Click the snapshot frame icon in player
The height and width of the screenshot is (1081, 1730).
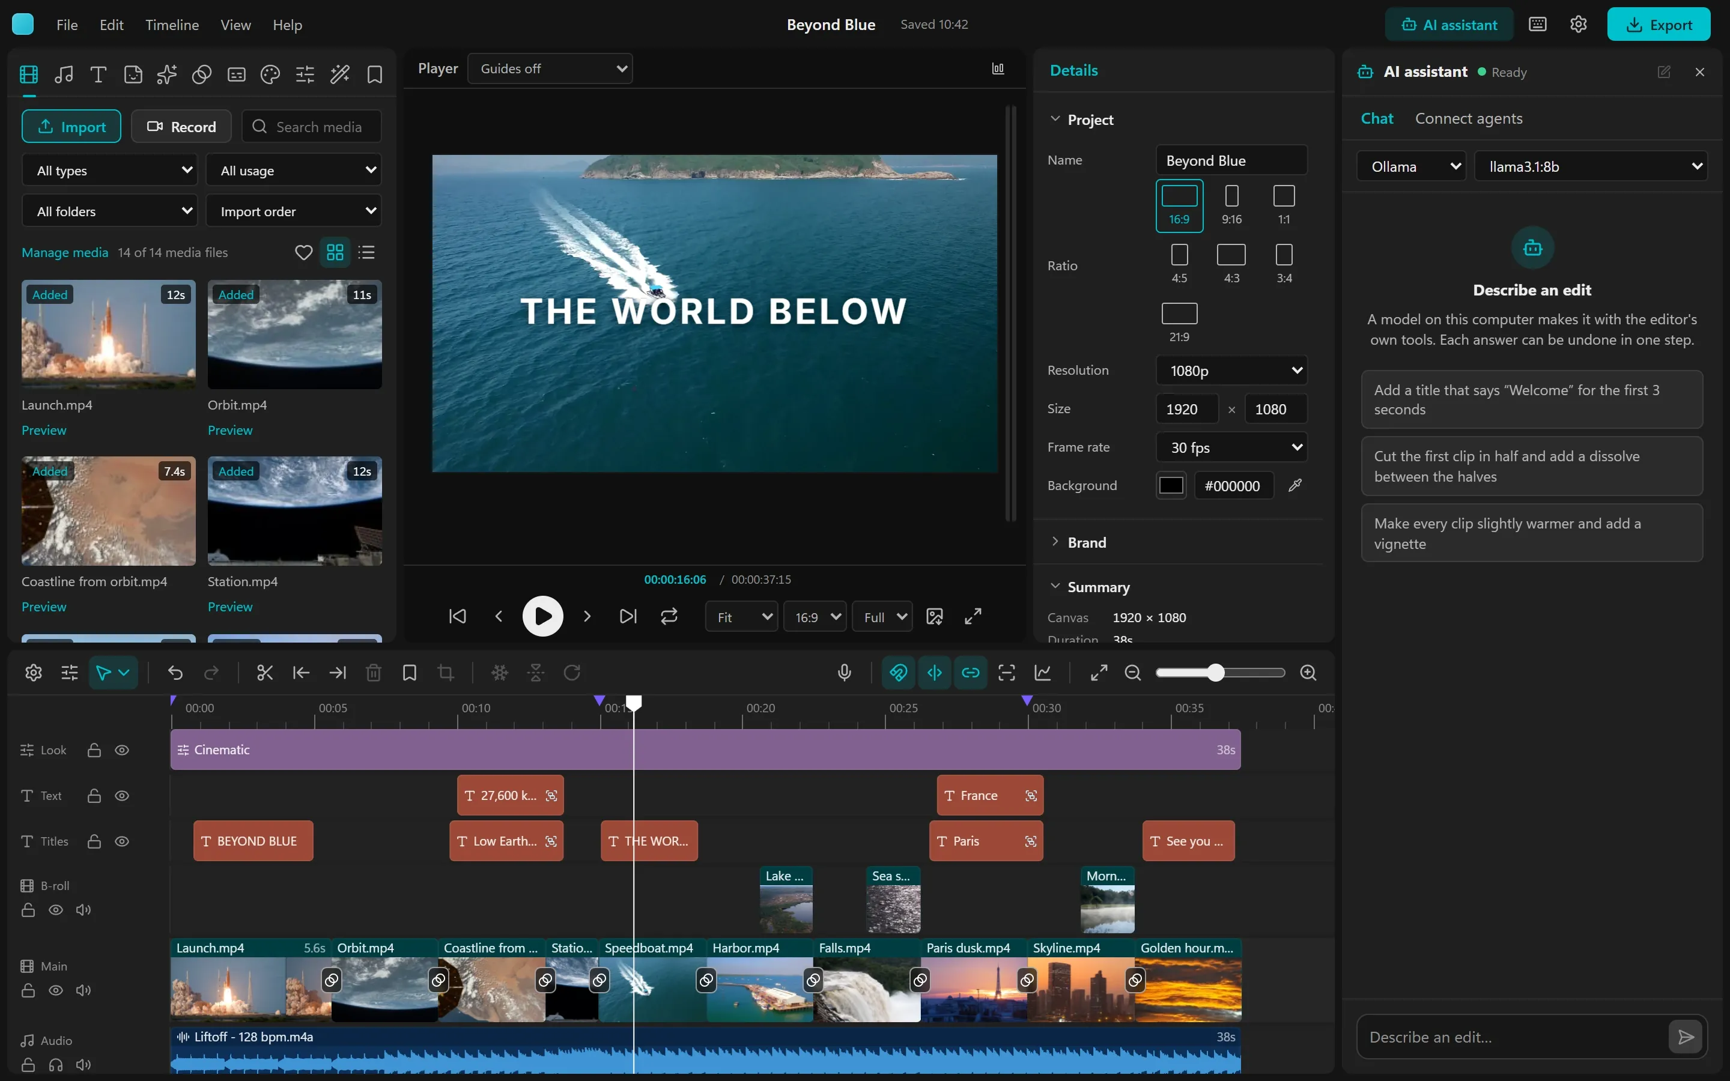[x=934, y=616]
